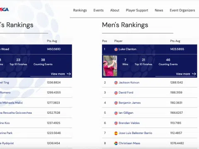The width and height of the screenshot is (199, 149).
Task: Click the arrow icon in men's View more
Action: 194,74
